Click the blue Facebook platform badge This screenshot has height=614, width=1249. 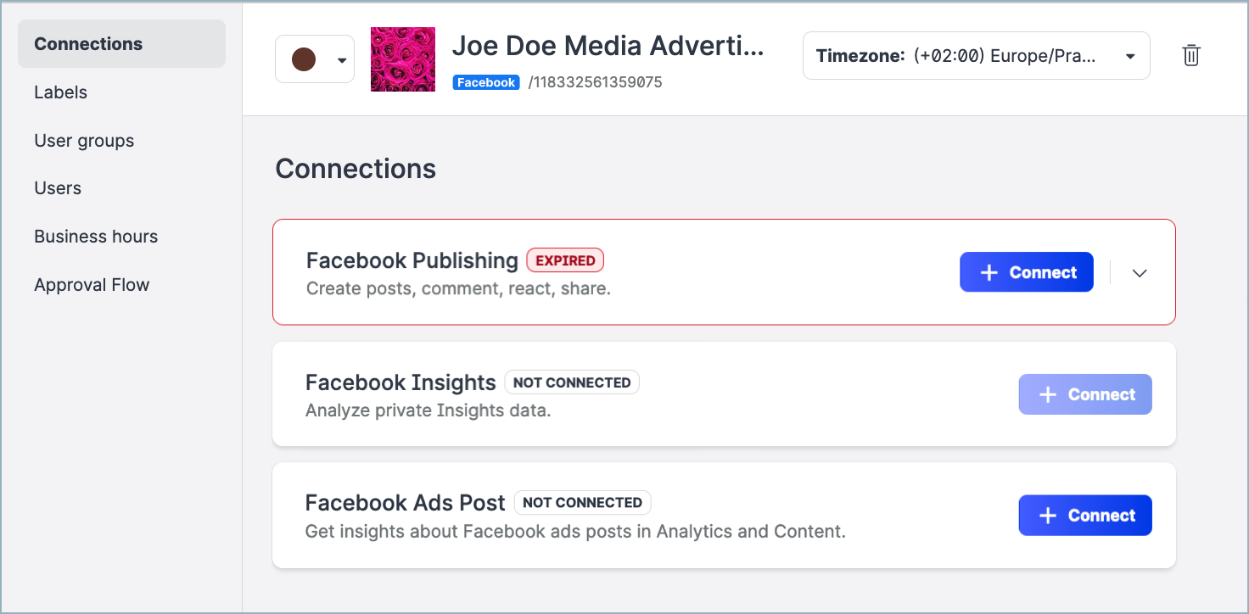click(x=485, y=82)
